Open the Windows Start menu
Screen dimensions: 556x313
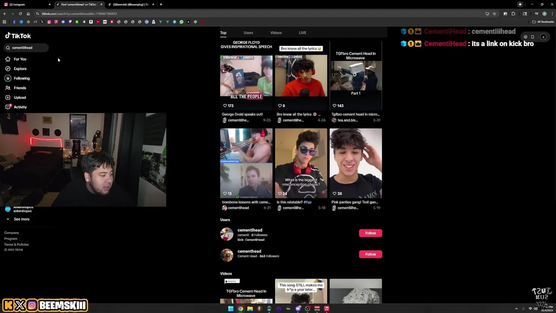231,309
